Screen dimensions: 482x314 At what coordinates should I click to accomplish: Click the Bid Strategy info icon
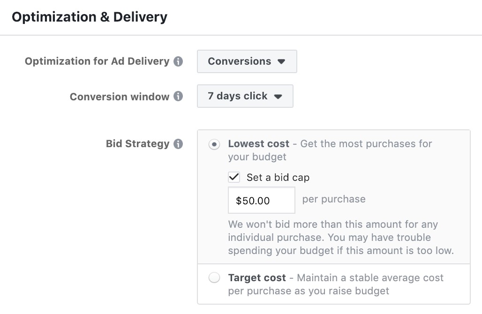pyautogui.click(x=178, y=144)
